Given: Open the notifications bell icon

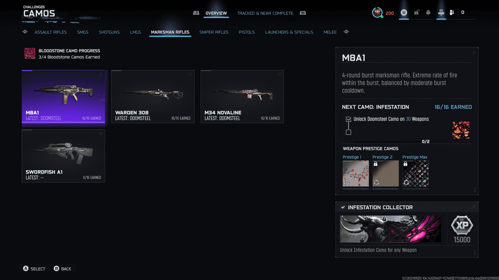Looking at the screenshot, I should [x=428, y=12].
